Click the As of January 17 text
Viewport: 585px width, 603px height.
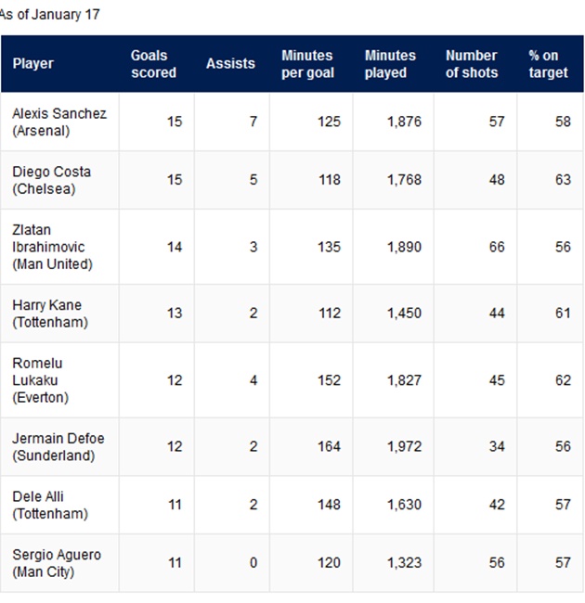(x=50, y=15)
